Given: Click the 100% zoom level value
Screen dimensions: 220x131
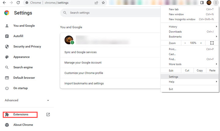Looking at the screenshot, I should pyautogui.click(x=193, y=43).
